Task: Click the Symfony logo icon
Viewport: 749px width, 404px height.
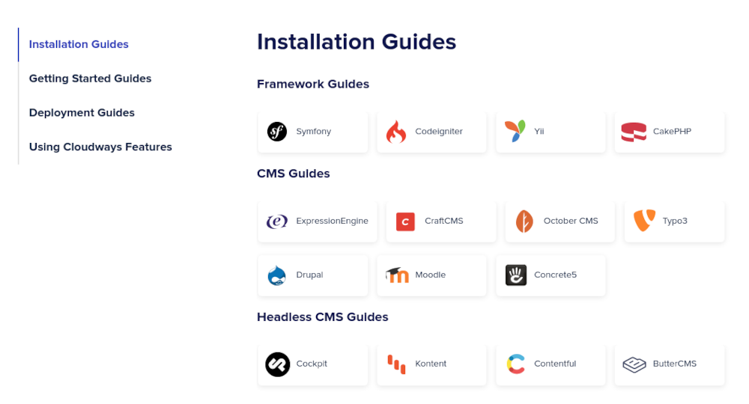Action: [x=277, y=132]
